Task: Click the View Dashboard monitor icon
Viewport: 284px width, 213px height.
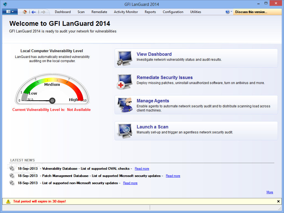Action: click(x=125, y=58)
